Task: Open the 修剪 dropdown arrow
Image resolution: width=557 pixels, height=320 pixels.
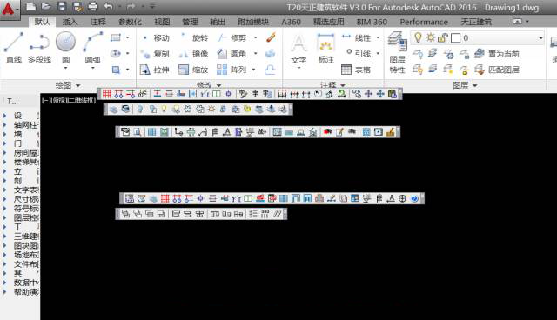Action: 255,37
